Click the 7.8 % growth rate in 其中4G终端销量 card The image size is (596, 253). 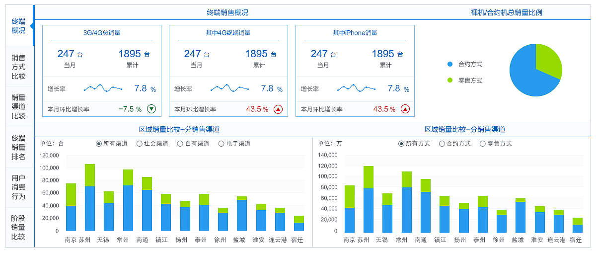tap(272, 88)
